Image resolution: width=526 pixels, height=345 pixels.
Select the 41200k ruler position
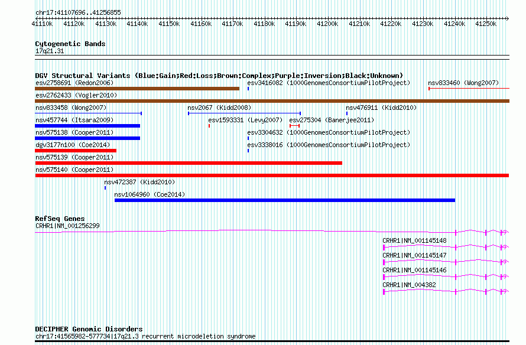[x=327, y=24]
